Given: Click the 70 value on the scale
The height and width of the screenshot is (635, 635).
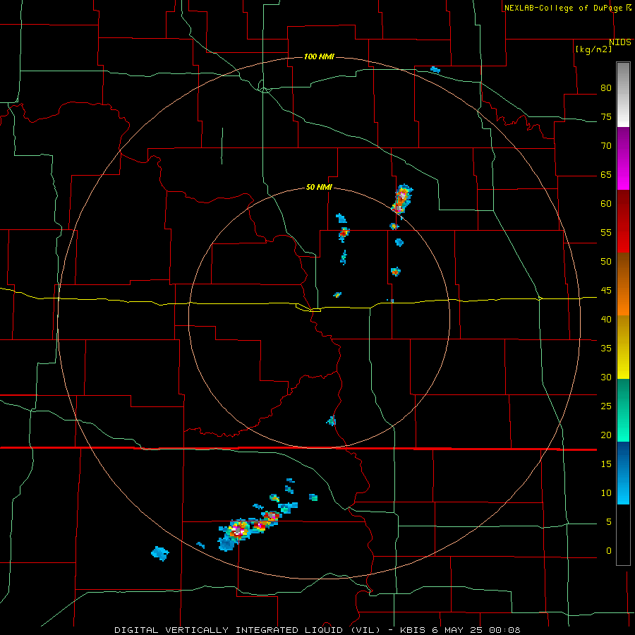Looking at the screenshot, I should [x=606, y=146].
